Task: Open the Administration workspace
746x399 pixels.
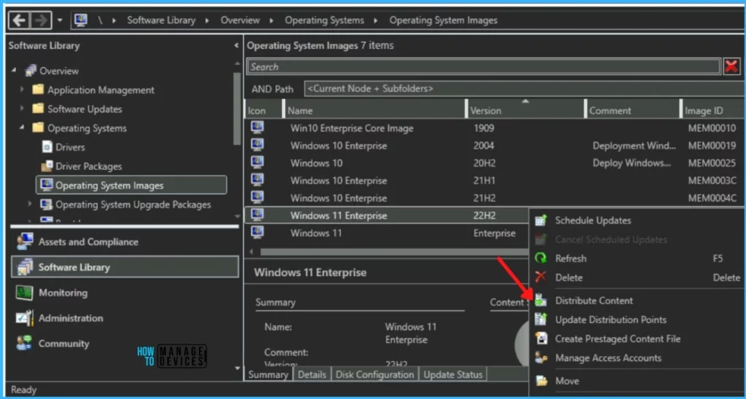Action: pos(125,317)
